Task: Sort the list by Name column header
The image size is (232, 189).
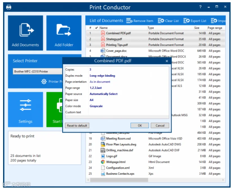Action: pyautogui.click(x=104, y=28)
